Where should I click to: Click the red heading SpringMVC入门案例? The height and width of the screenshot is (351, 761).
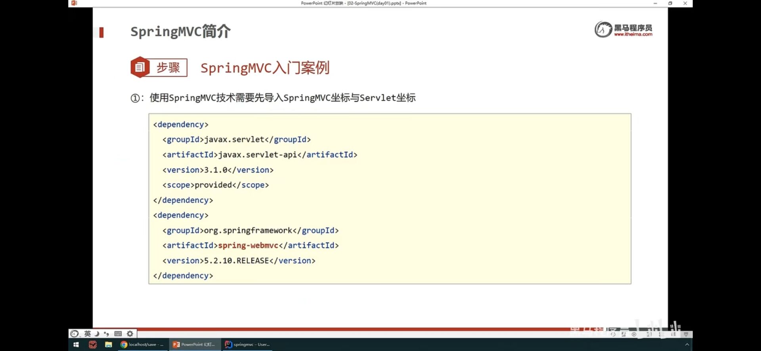265,68
